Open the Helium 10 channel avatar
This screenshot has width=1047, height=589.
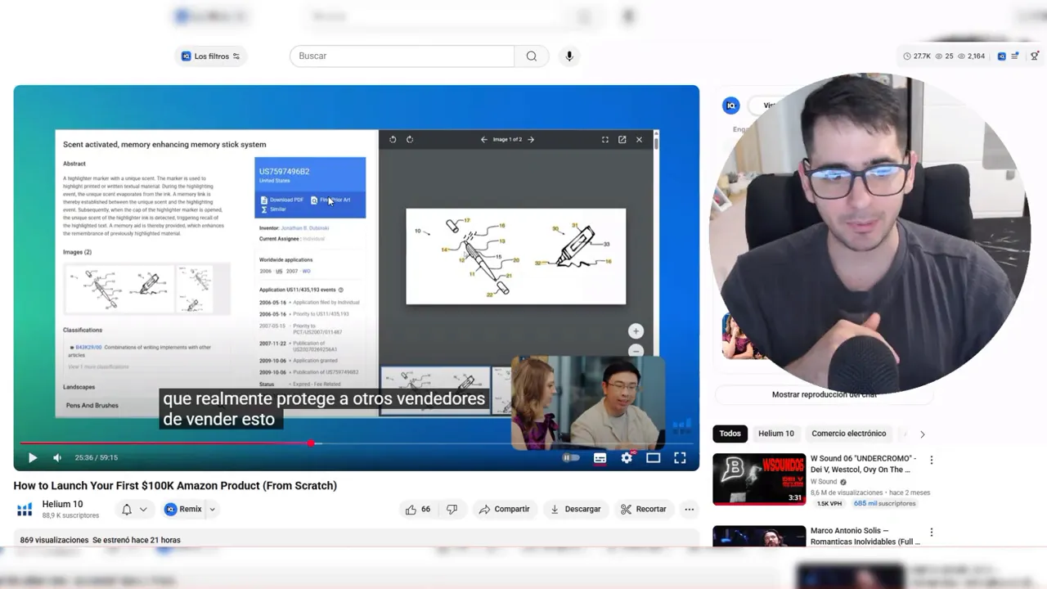pos(25,510)
